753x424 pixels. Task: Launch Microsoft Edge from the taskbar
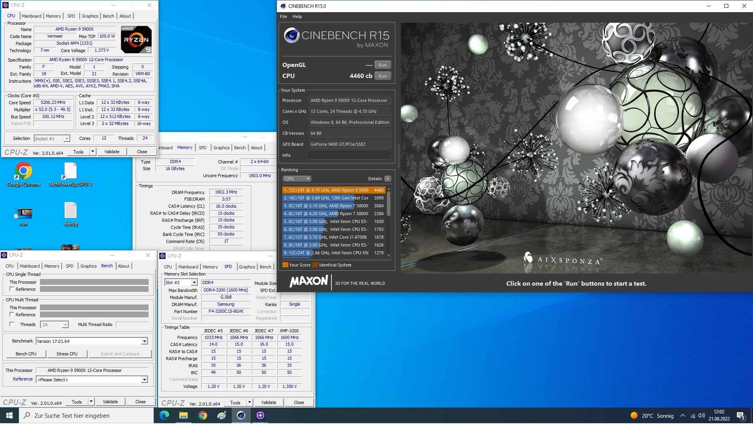pos(164,416)
